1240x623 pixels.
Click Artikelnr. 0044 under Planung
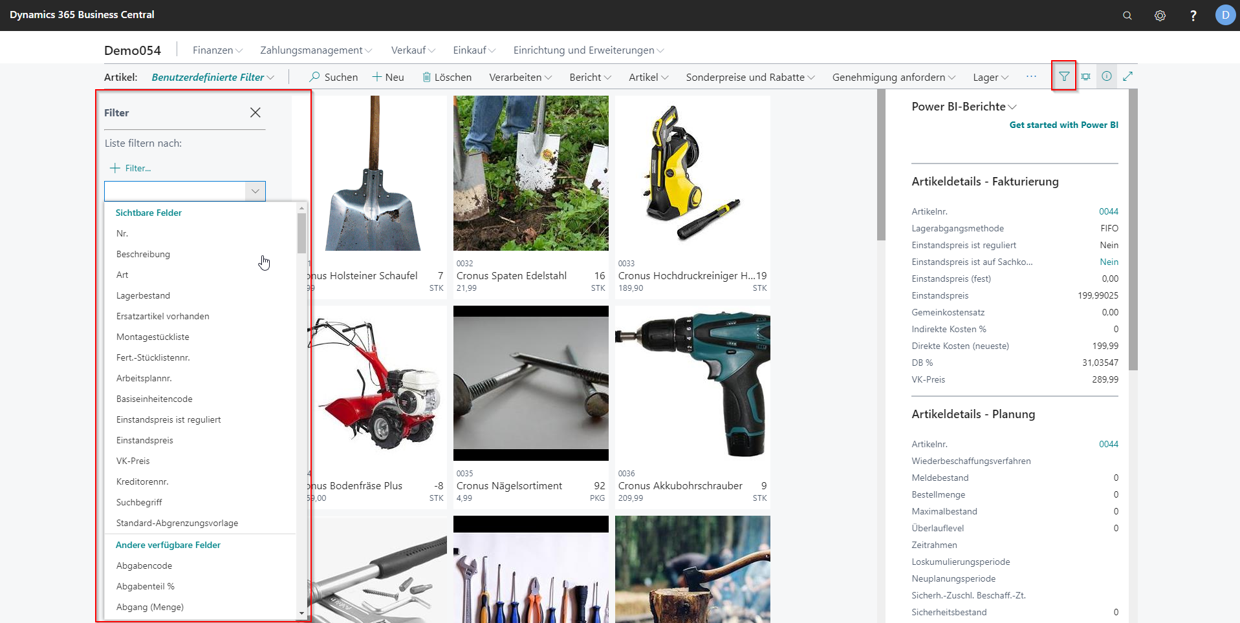pos(1108,444)
